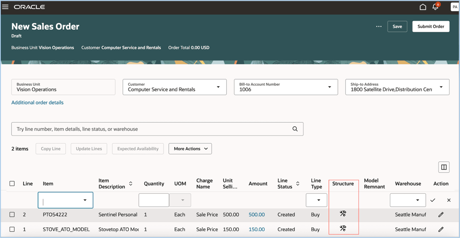Expand the Customer dropdown

218,87
